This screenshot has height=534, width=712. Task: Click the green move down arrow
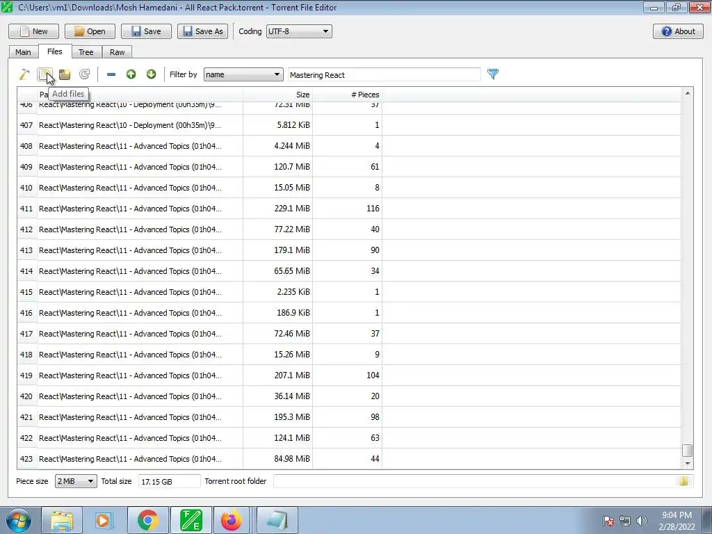coord(151,74)
